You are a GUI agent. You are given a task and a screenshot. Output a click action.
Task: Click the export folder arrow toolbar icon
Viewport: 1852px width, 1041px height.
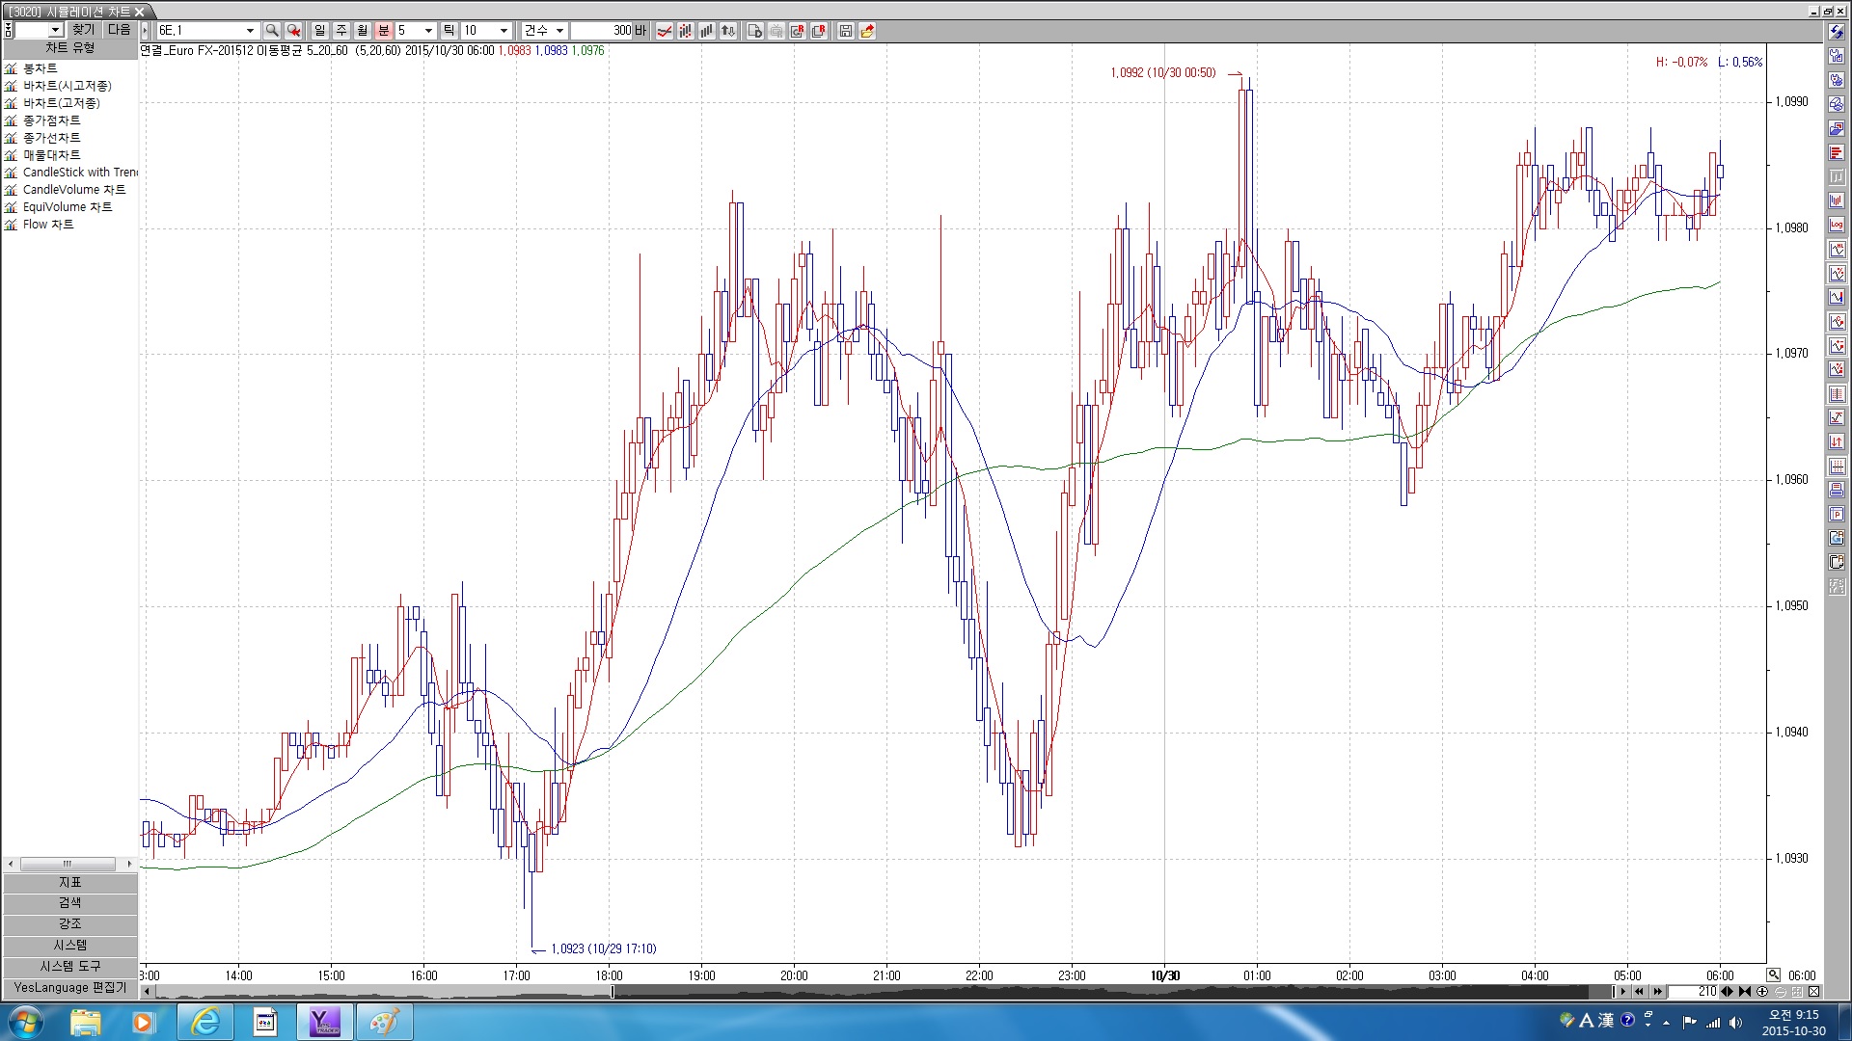coord(867,31)
